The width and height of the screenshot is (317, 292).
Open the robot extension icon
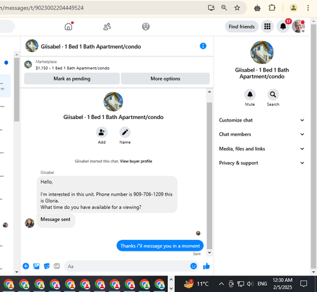coord(257,8)
